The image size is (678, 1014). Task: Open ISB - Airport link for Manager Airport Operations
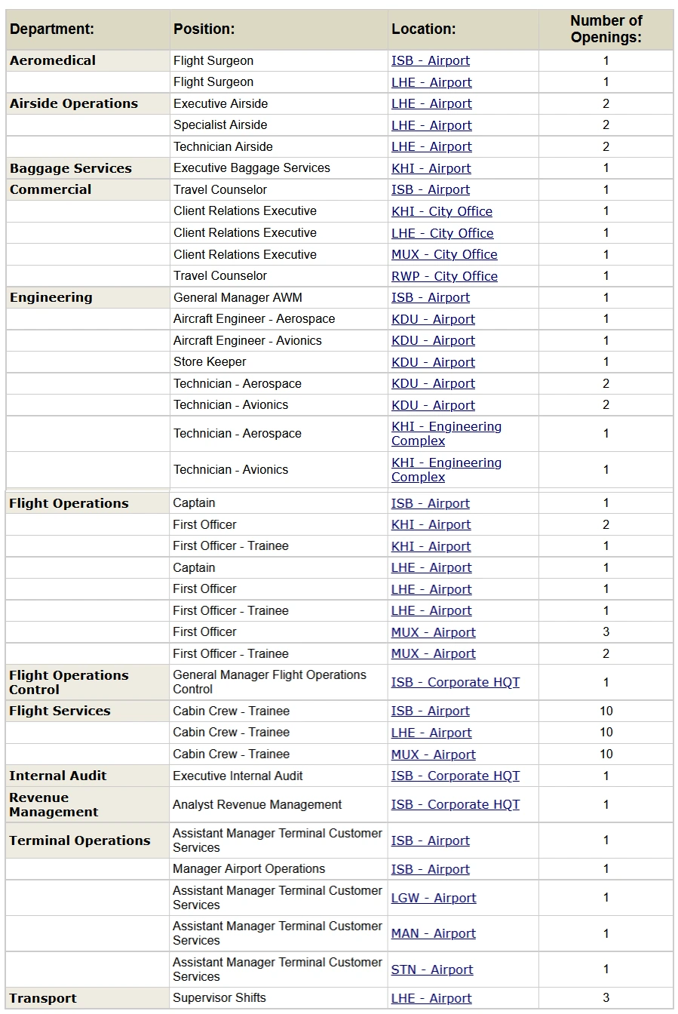430,870
